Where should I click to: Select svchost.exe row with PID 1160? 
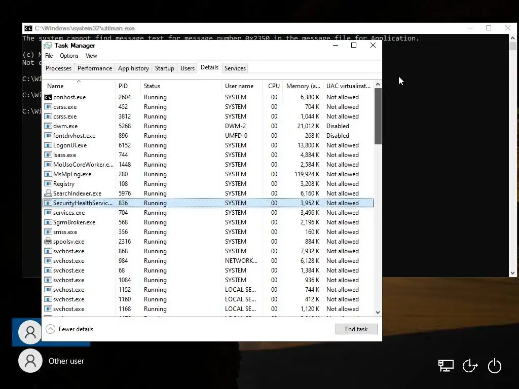point(208,299)
